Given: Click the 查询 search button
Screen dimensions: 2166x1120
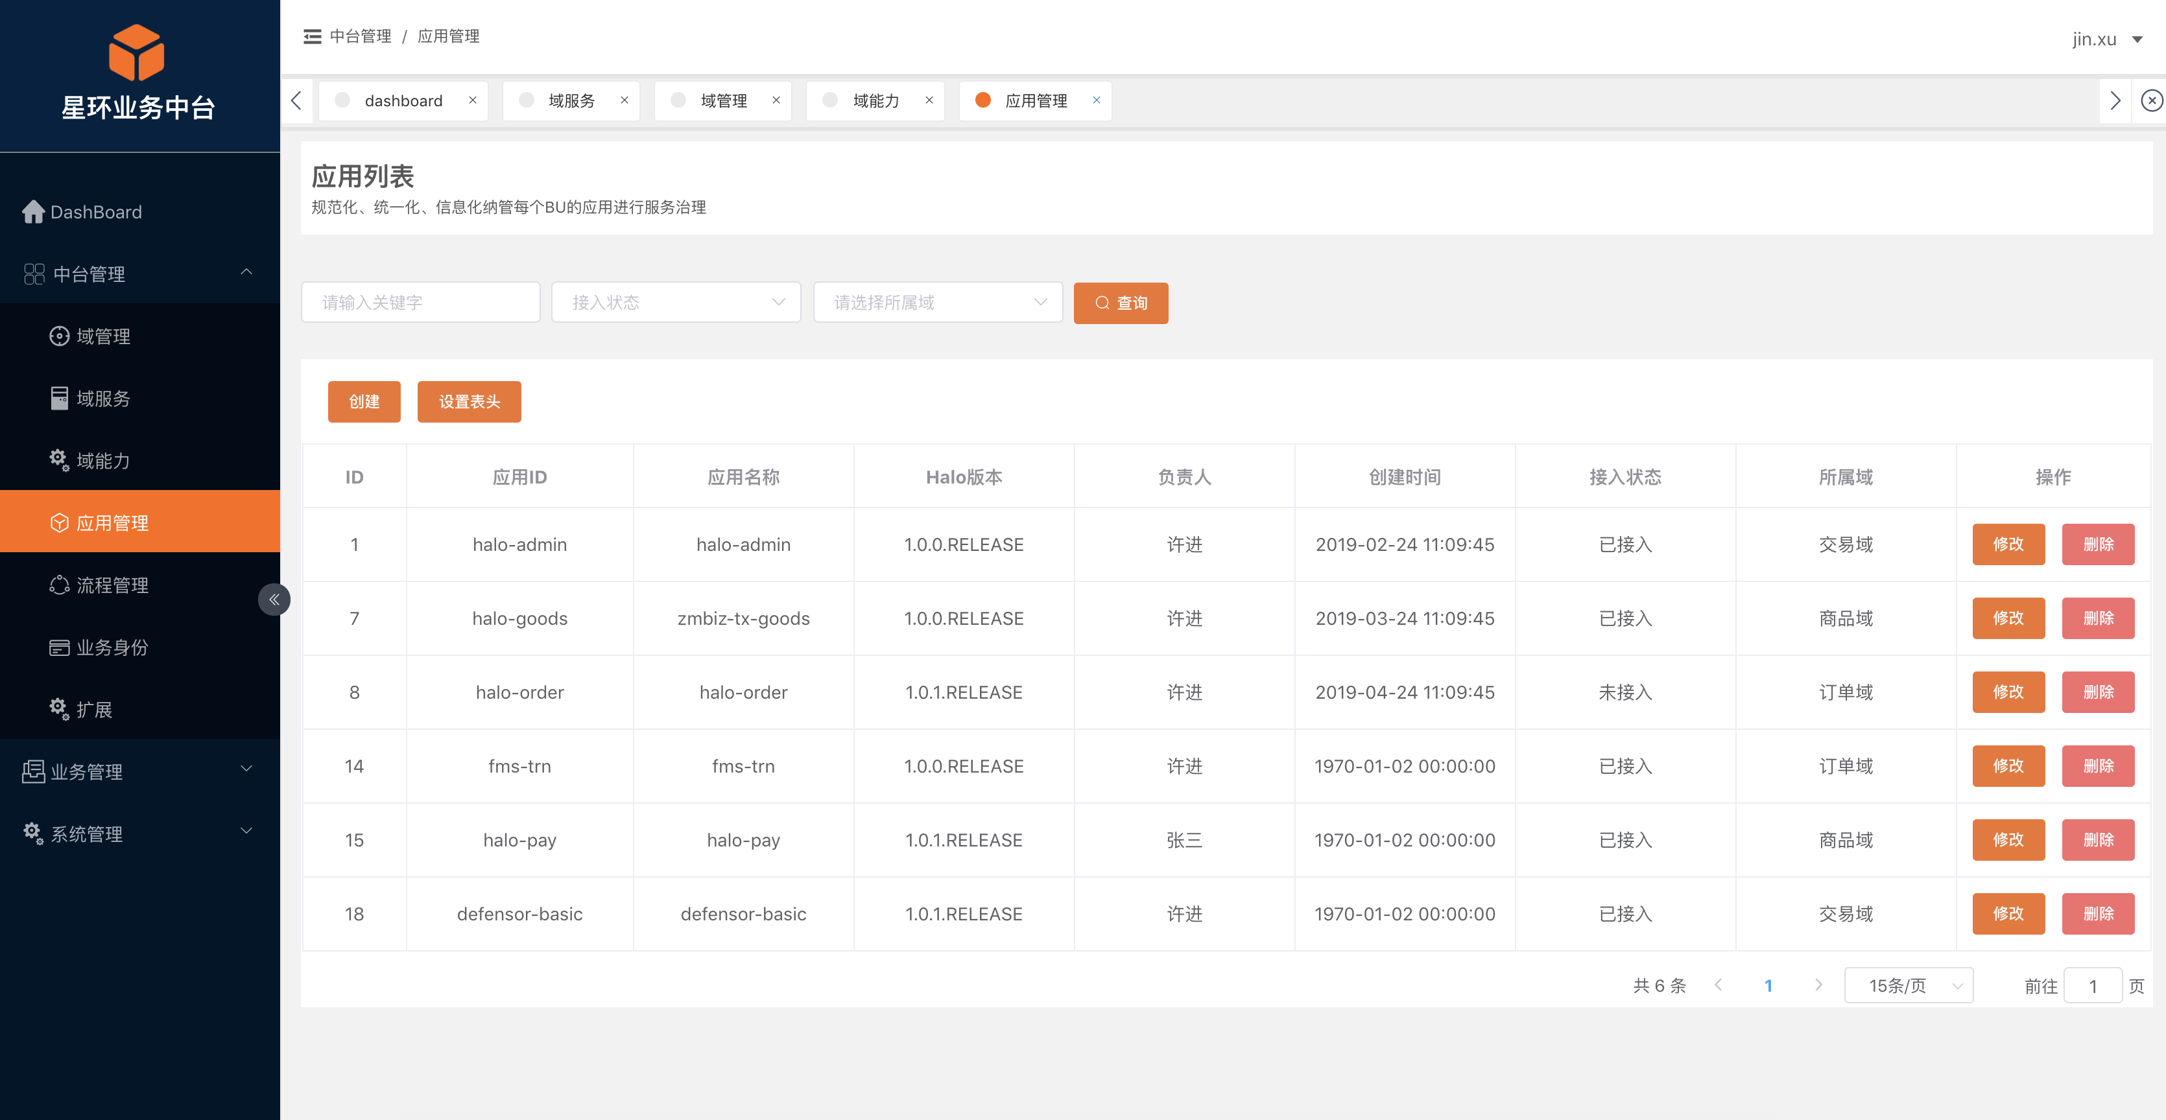Looking at the screenshot, I should click(x=1121, y=303).
